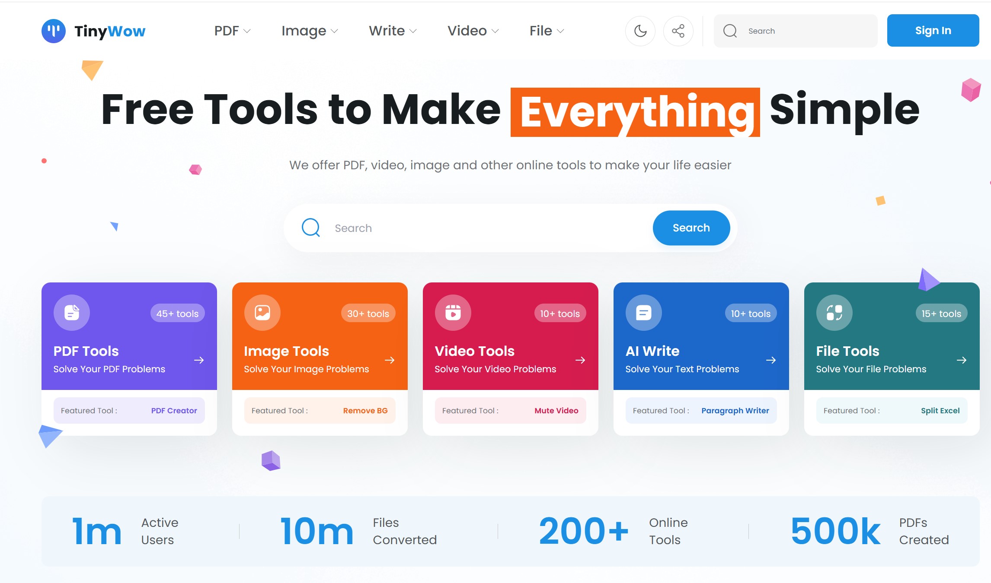Viewport: 991px width, 583px height.
Task: Click the arrow on File Tools card
Action: click(x=962, y=360)
